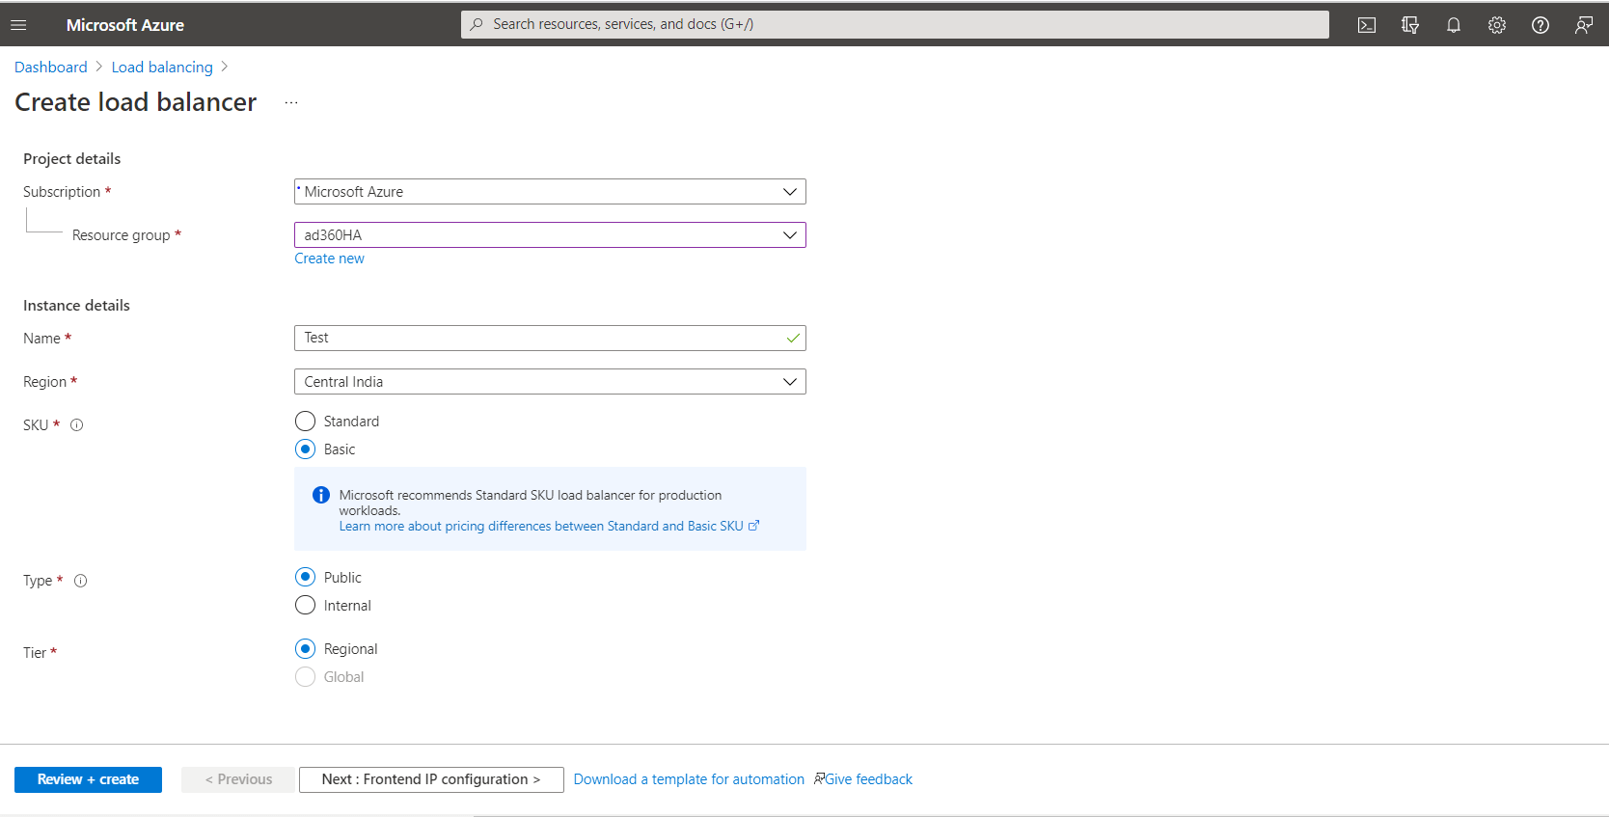Choose the Public load balancer type
This screenshot has width=1609, height=817.
pyautogui.click(x=306, y=577)
